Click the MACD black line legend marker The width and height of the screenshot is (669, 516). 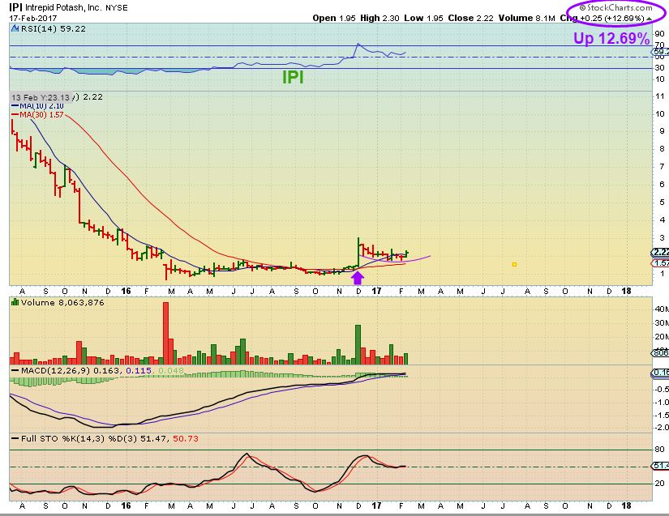(x=15, y=370)
